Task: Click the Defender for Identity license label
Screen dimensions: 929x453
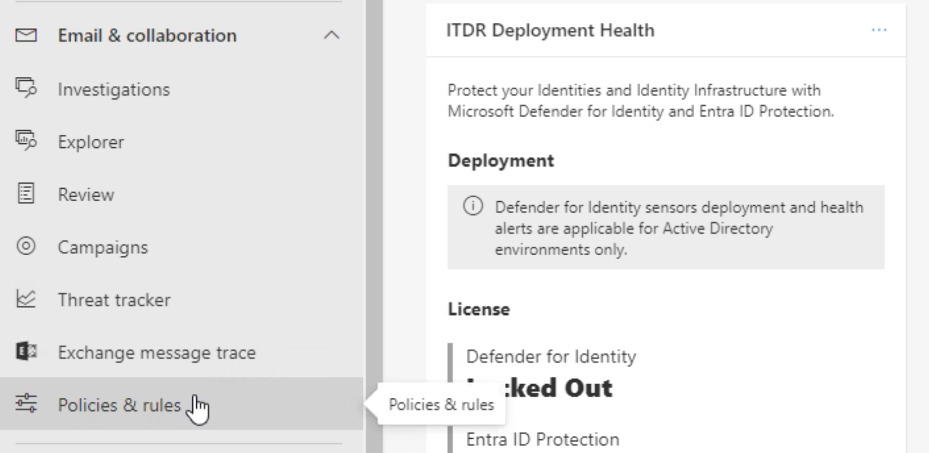Action: coord(551,357)
